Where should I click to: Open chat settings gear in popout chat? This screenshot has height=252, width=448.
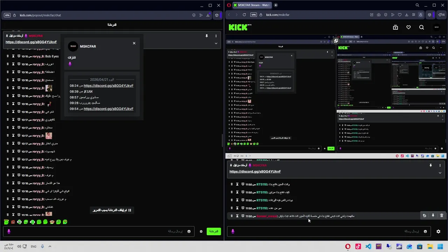click(201, 231)
